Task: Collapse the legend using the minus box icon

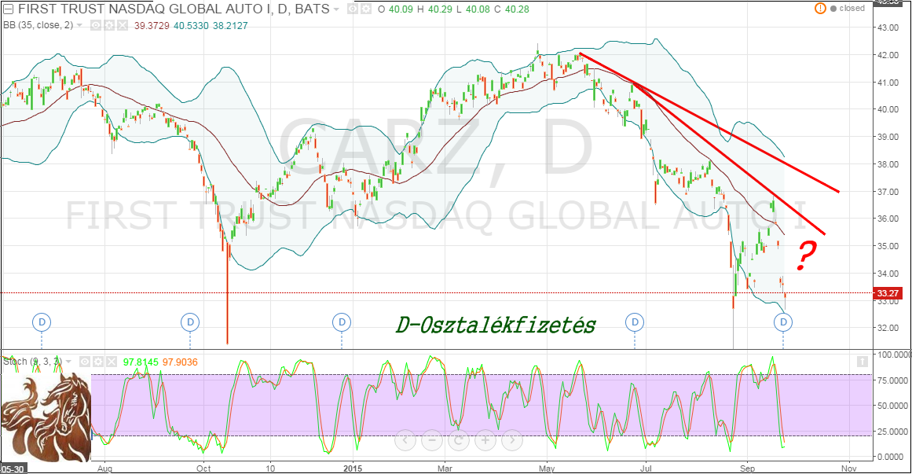Action: pos(7,9)
